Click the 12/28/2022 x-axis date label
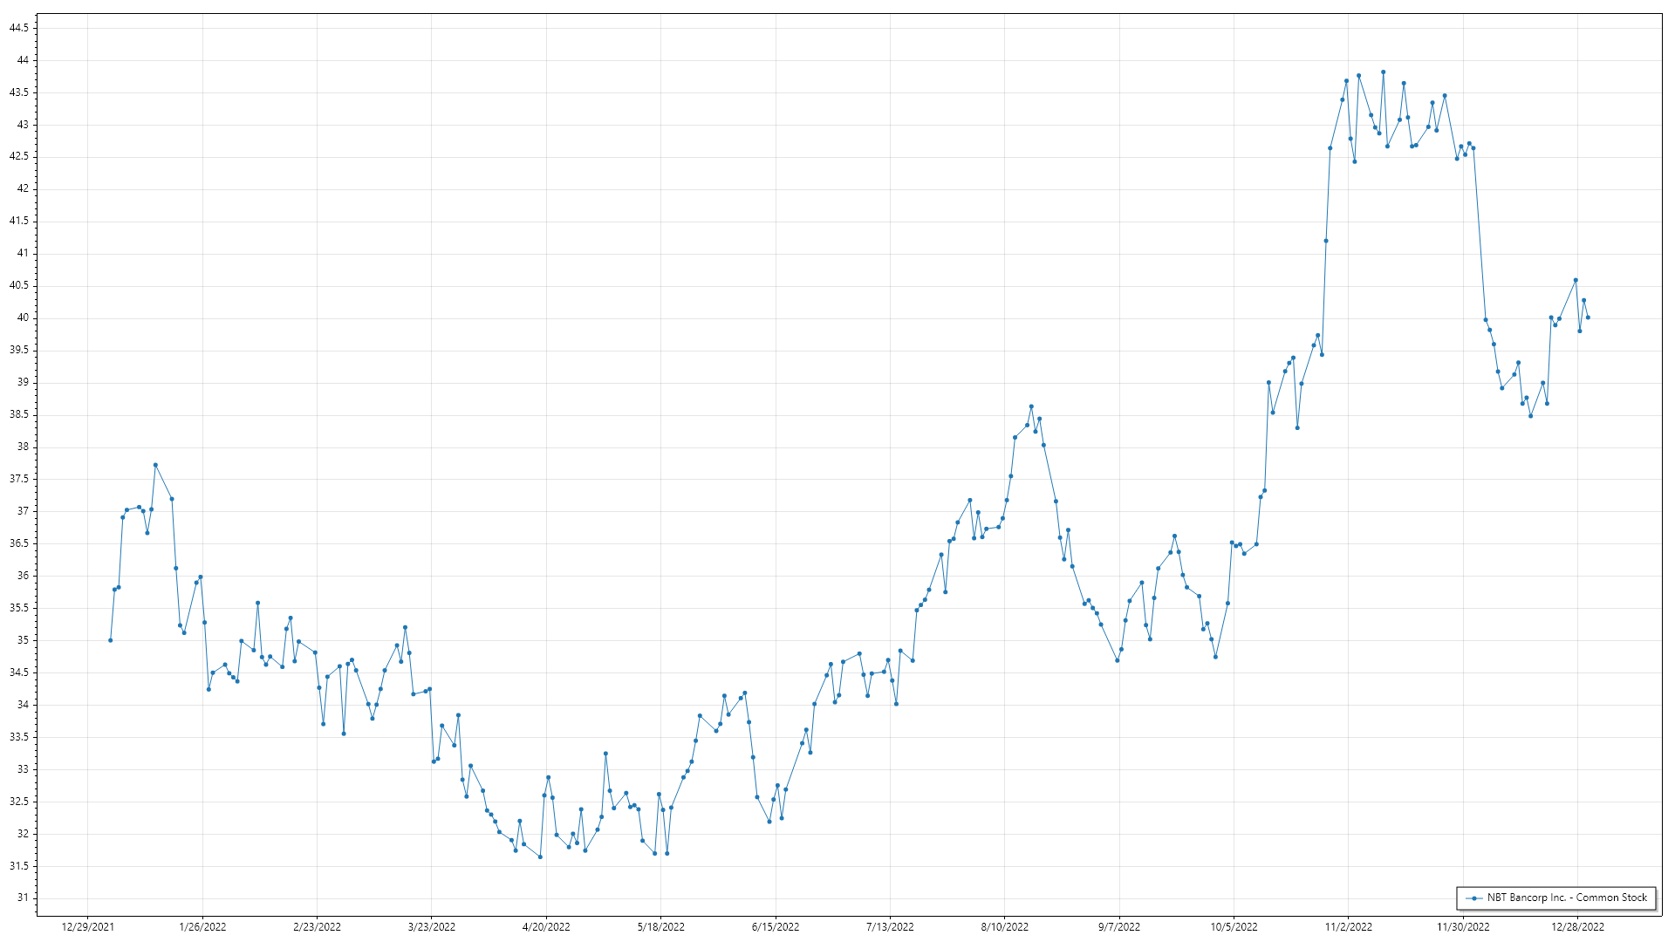This screenshot has width=1675, height=942. tap(1577, 927)
